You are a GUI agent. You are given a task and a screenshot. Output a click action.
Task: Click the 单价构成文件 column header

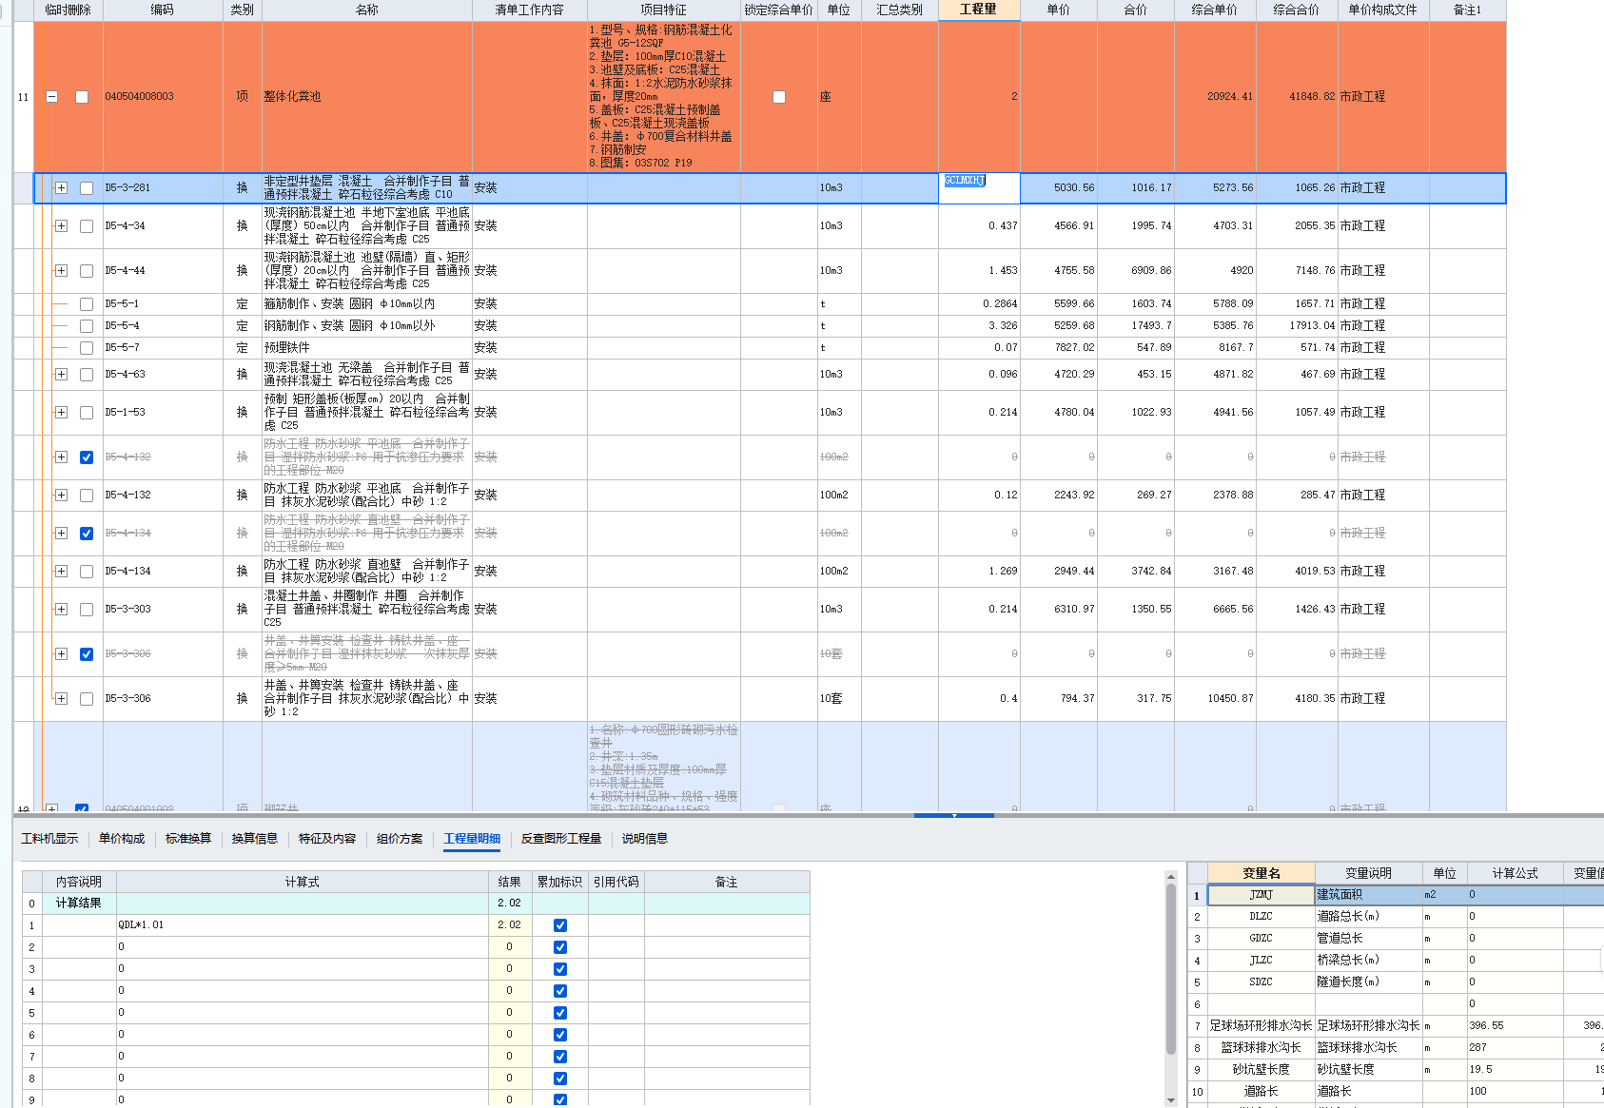coord(1383,10)
